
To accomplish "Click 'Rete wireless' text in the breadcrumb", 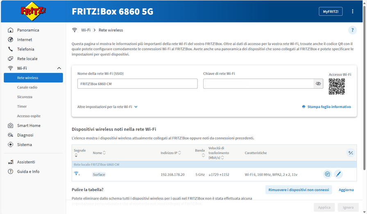I will click(x=111, y=30).
